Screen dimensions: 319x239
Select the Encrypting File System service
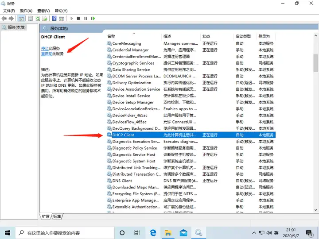(191, 194)
